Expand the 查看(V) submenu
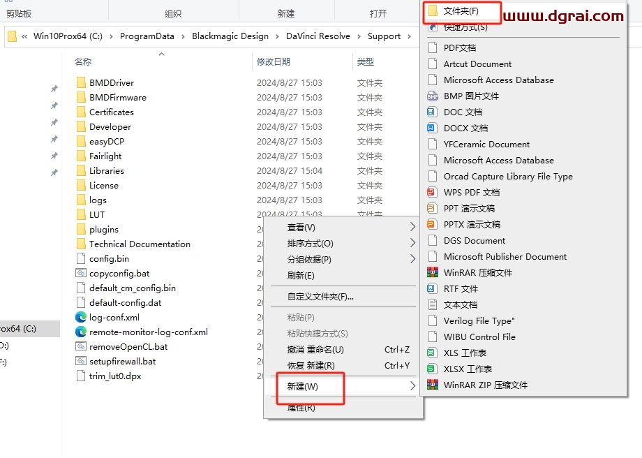Screen dimensions: 642x458 coord(412,228)
